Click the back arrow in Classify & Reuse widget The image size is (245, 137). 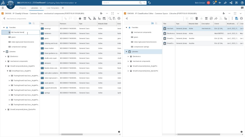4,19
